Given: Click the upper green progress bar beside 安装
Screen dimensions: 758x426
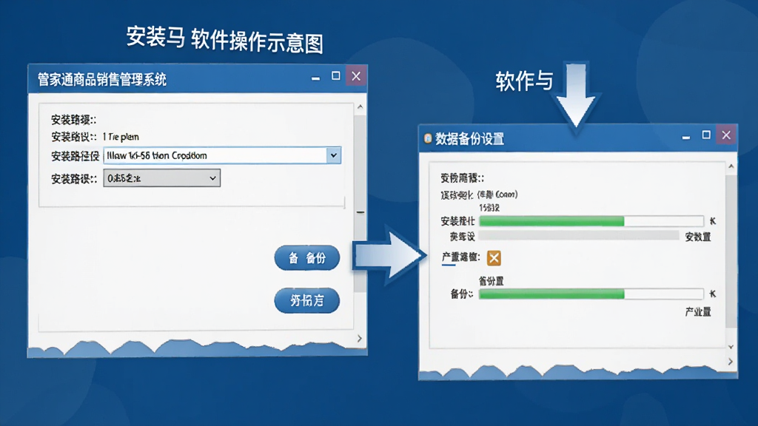Looking at the screenshot, I should (x=591, y=221).
